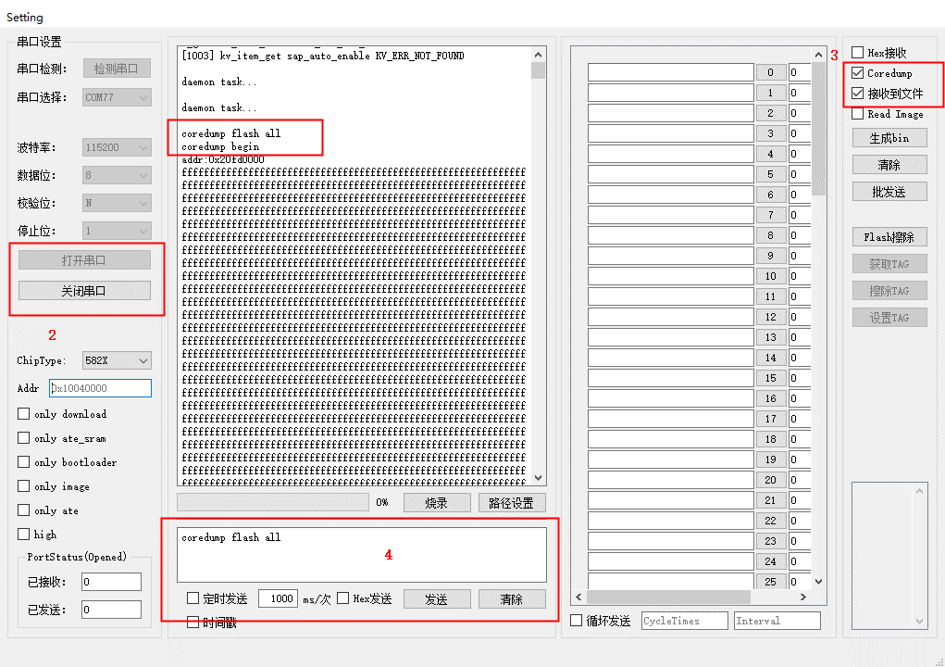945x667 pixels.
Task: Click the 生成bin button
Action: pyautogui.click(x=889, y=138)
